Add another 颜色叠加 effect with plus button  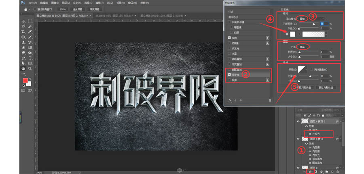point(268,59)
